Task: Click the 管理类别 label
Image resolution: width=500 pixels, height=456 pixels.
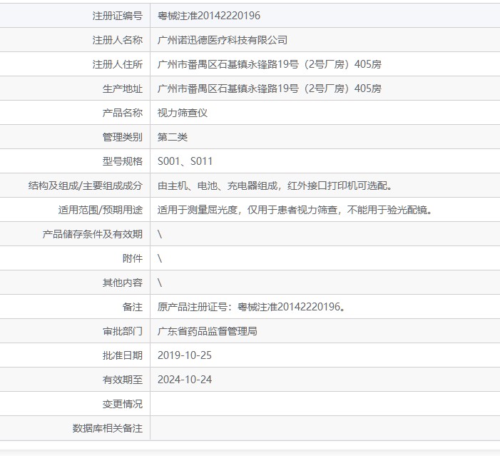Action: pyautogui.click(x=123, y=137)
